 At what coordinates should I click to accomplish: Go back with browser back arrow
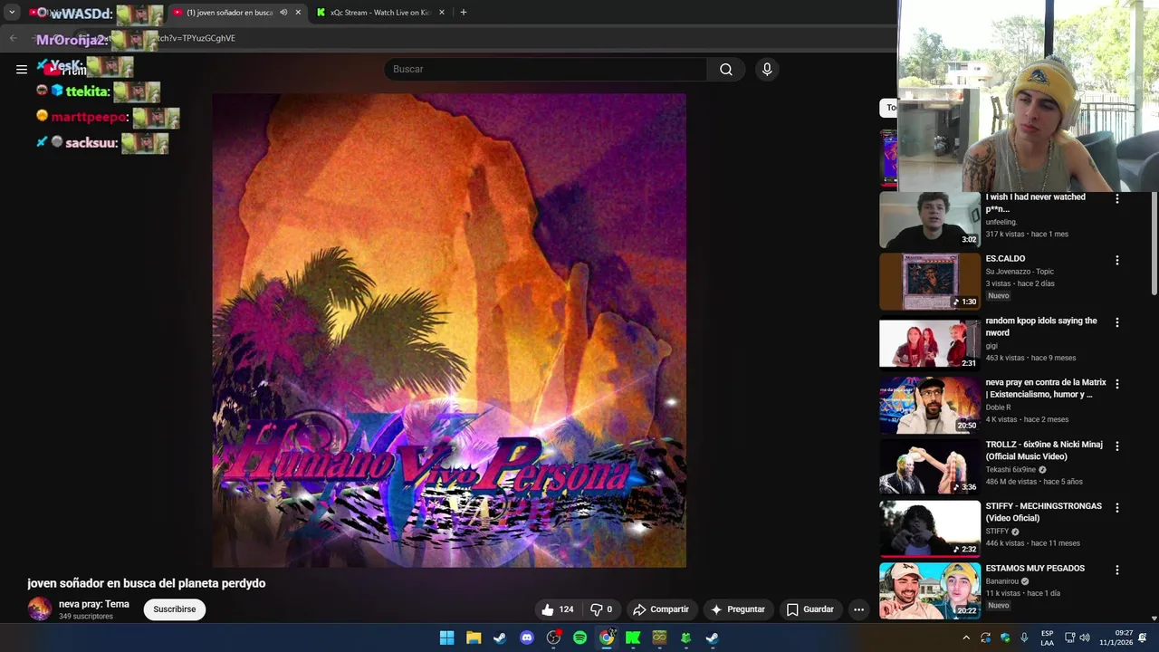pos(13,38)
